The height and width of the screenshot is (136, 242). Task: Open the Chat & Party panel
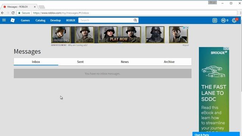tap(216, 134)
